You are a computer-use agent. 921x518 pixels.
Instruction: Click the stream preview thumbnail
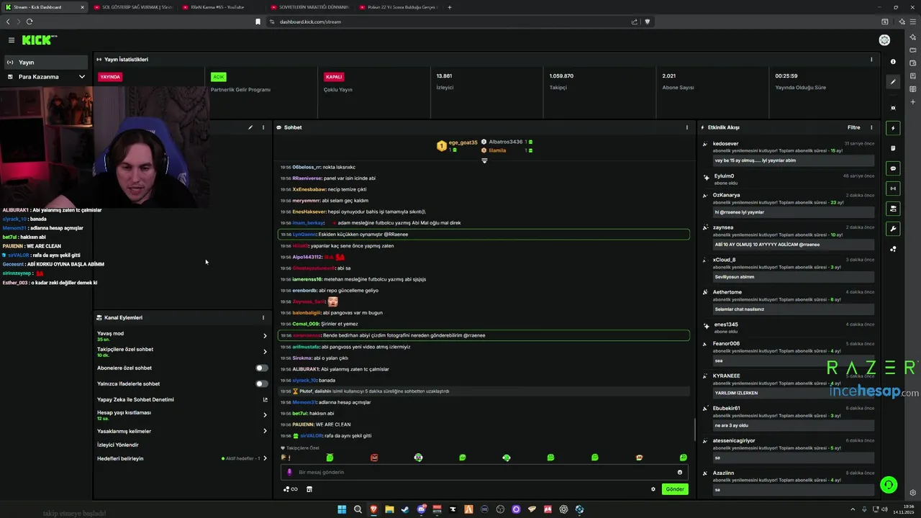point(105,147)
